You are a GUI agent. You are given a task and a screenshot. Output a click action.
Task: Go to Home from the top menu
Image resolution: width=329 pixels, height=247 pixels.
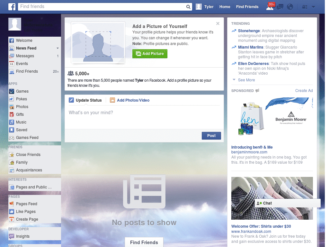225,7
